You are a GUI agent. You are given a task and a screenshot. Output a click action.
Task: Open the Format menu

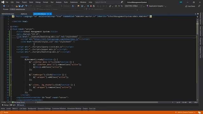[45, 2]
